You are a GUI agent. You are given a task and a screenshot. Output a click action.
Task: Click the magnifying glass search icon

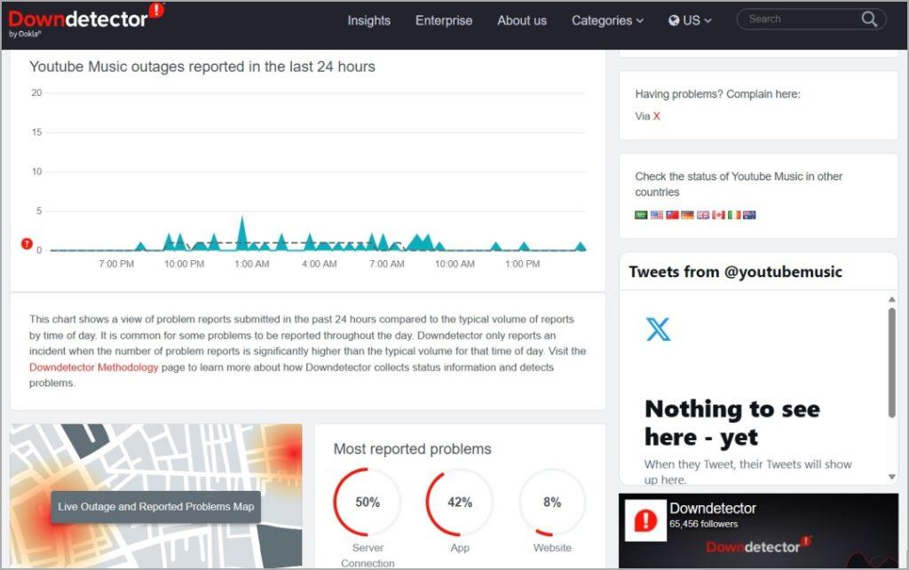pos(869,20)
